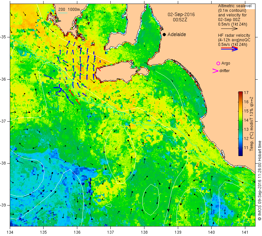Viewport: 262px width, 236px height.
Task: Click the '(0.1m contours)' legend line
Action: tap(232, 10)
